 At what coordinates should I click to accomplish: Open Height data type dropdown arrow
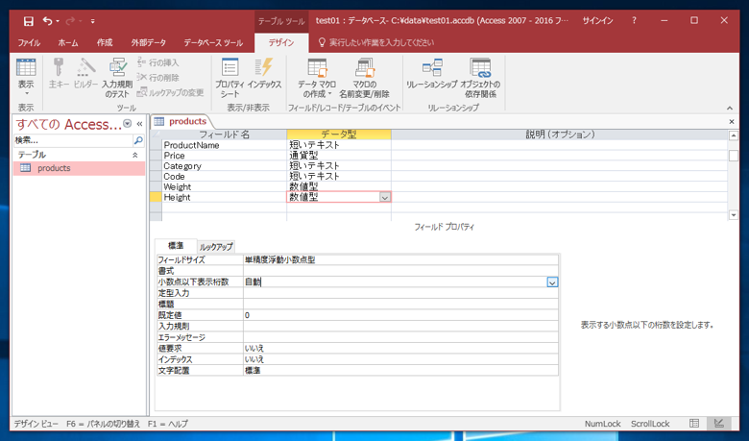(x=384, y=197)
